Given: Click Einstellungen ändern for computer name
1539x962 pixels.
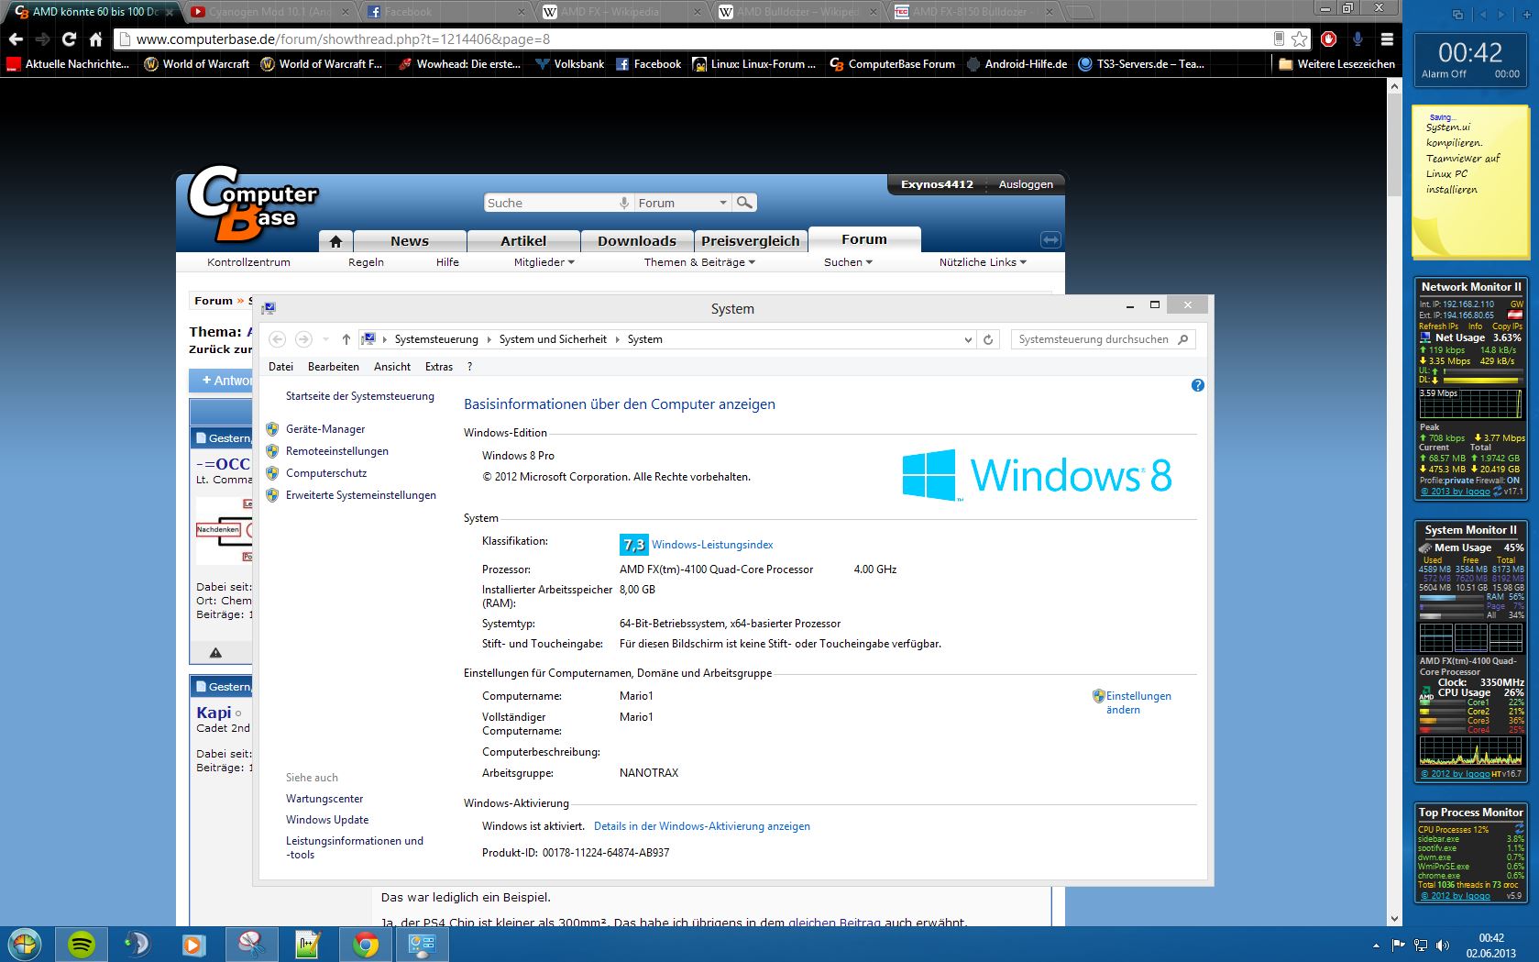Looking at the screenshot, I should pyautogui.click(x=1138, y=702).
